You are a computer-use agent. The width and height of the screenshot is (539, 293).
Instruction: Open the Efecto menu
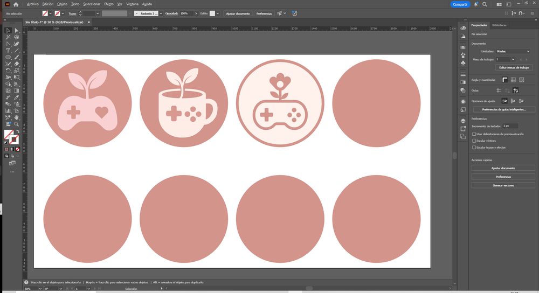109,4
